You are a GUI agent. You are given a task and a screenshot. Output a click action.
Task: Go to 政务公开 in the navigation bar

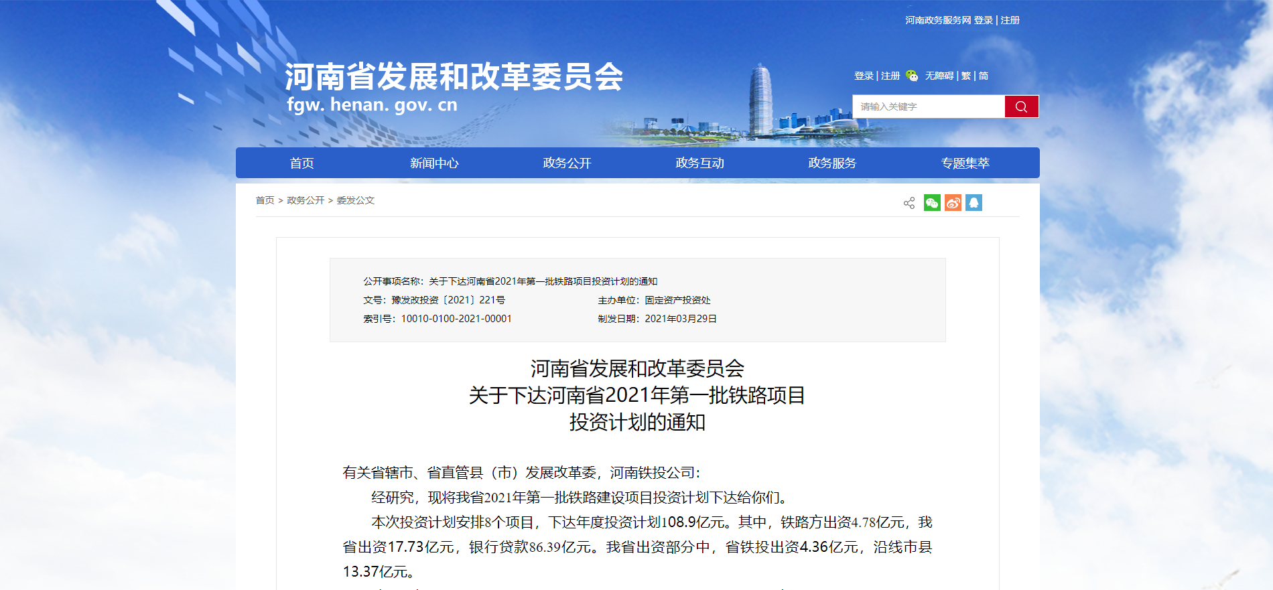(567, 163)
